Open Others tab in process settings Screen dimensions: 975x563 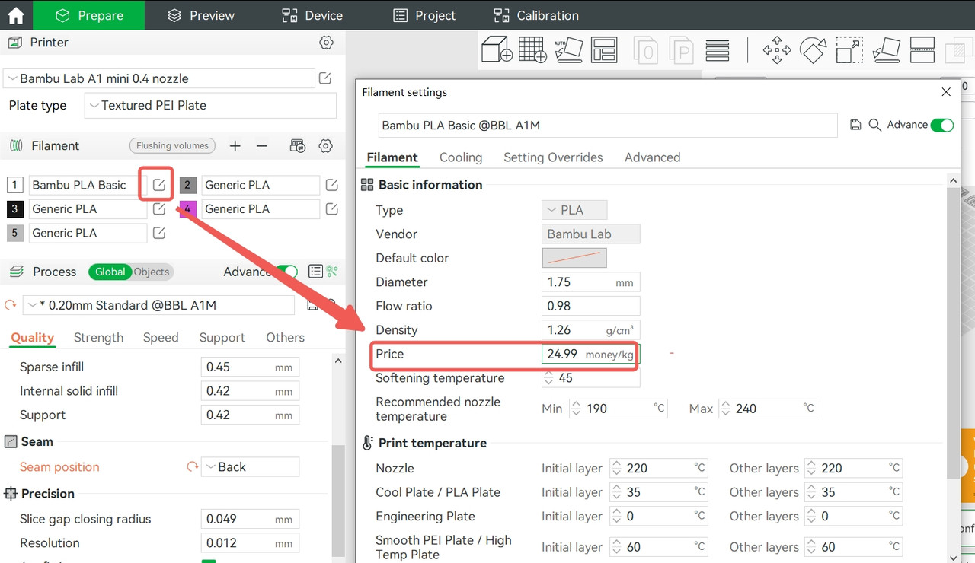pos(285,338)
